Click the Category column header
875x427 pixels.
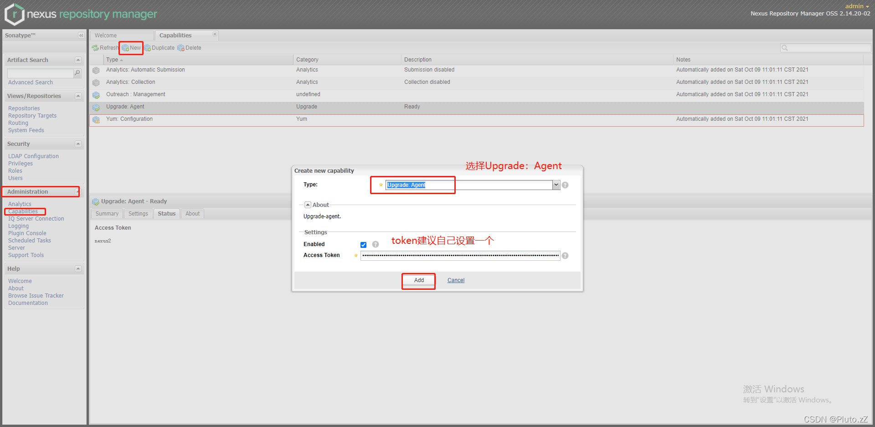[x=347, y=60]
